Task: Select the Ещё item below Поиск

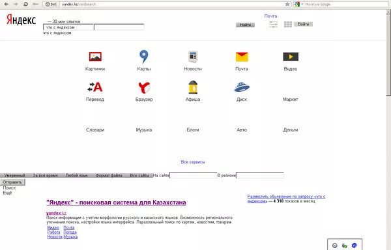Action: pyautogui.click(x=7, y=193)
